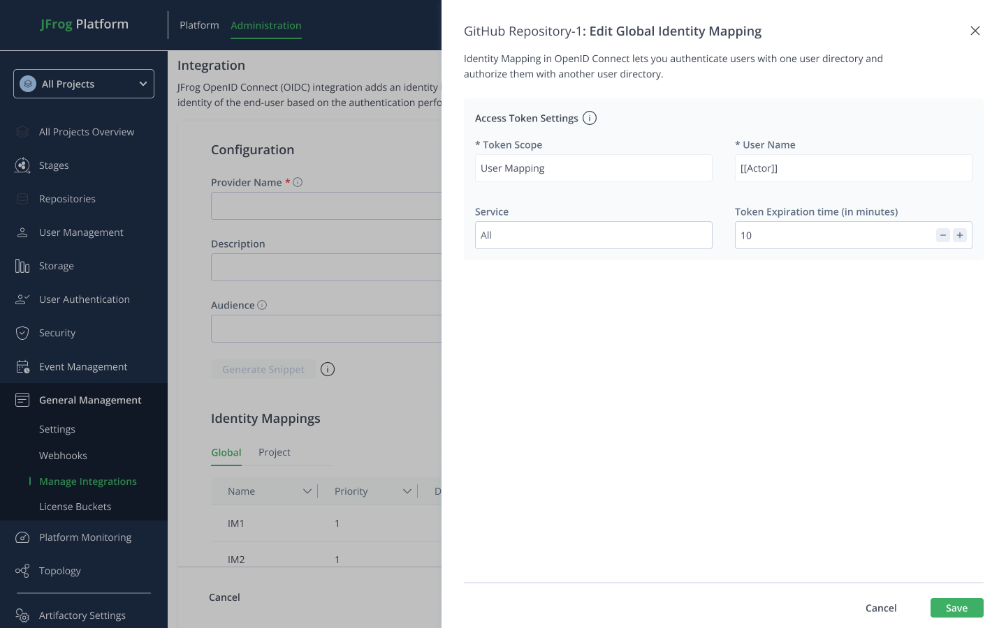Click the Storage icon in sidebar
Viewport: 1006px width, 628px height.
click(x=22, y=266)
